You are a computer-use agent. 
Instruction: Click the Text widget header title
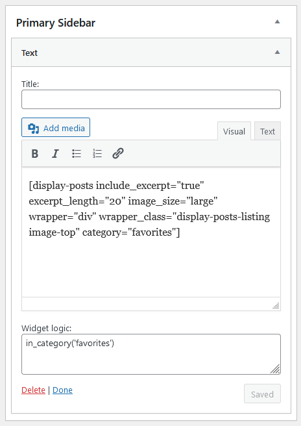coord(30,53)
